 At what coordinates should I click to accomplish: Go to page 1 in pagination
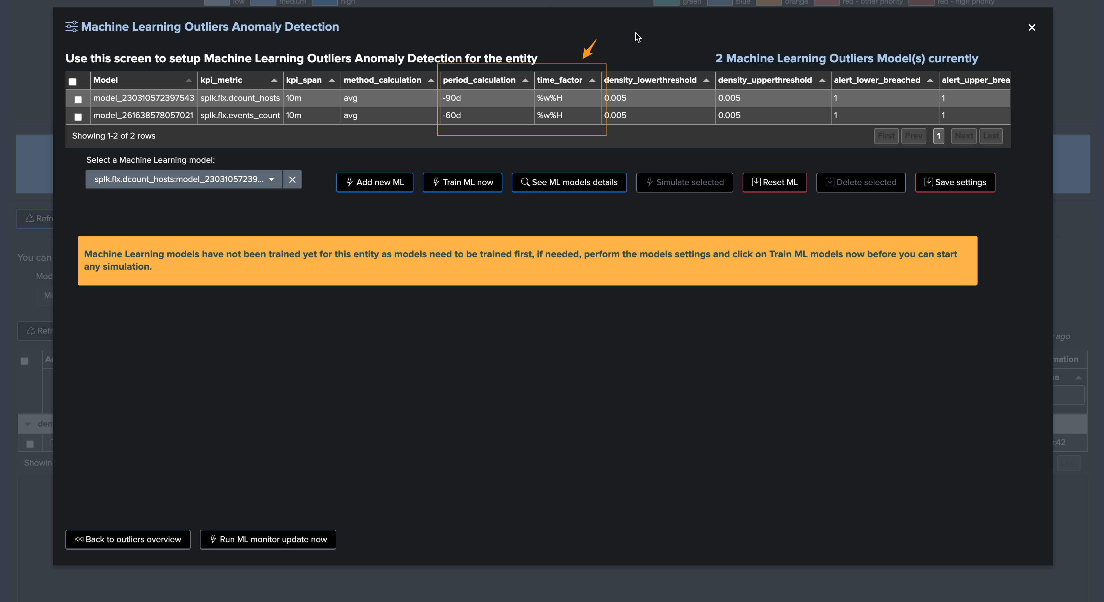tap(938, 136)
